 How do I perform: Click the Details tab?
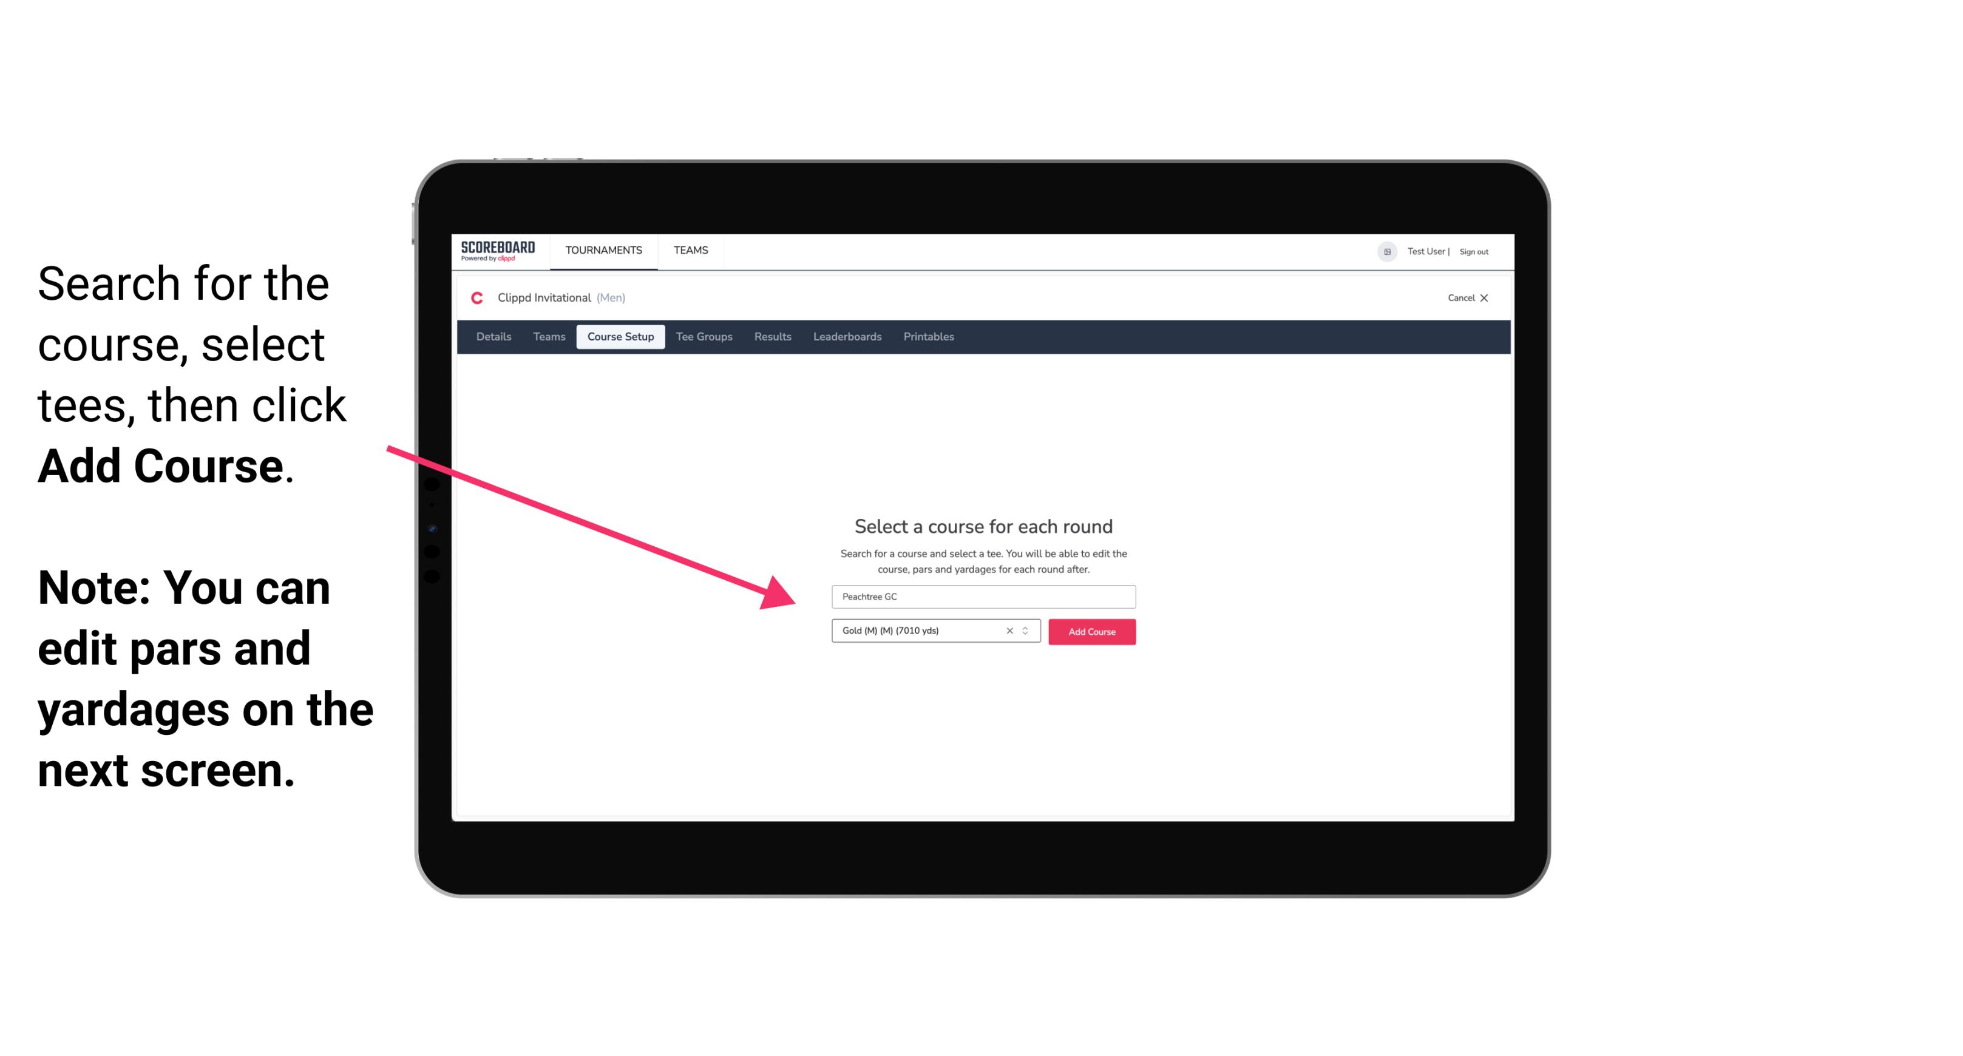coord(493,337)
